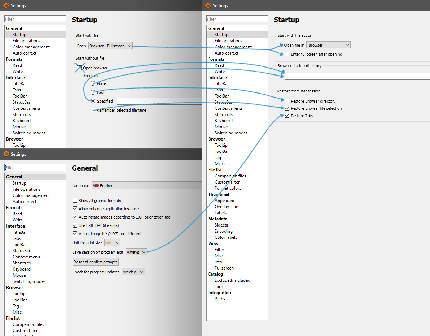Disable Use EXIF DPI (if exists)
This screenshot has height=336, width=430.
coord(75,225)
